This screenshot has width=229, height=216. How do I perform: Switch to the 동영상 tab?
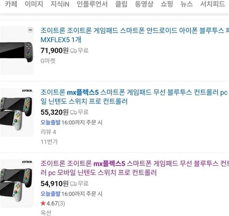(x=144, y=4)
